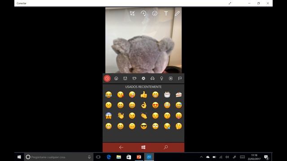
Task: Open the Windows Store from the taskbar
Action: tap(129, 157)
